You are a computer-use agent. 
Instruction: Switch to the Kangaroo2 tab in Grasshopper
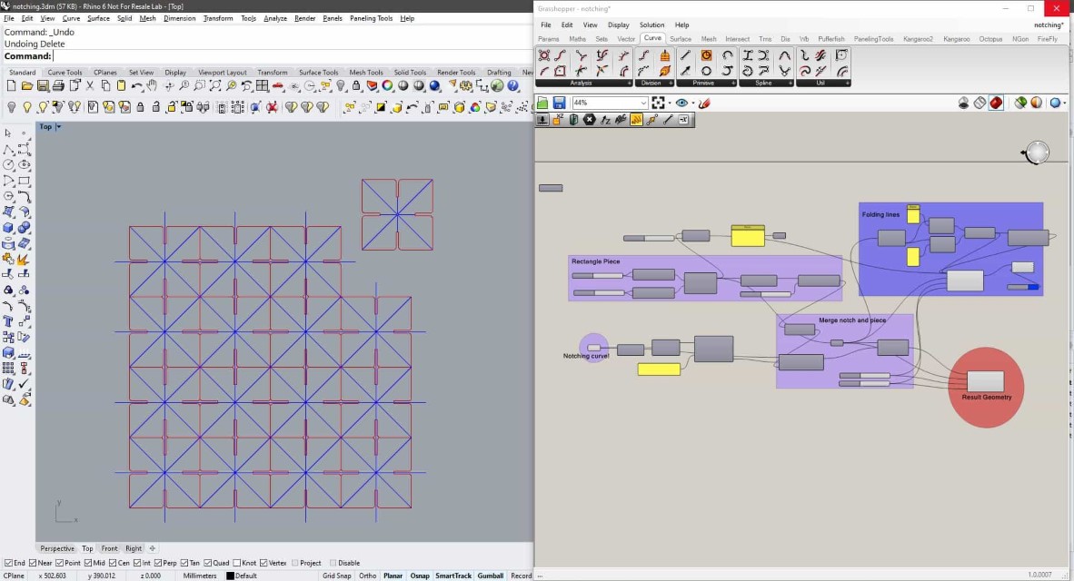918,39
